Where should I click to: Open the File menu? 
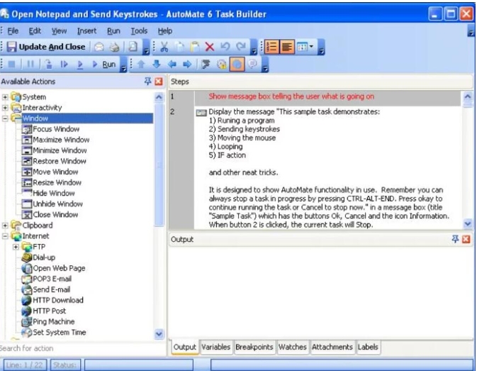click(13, 31)
